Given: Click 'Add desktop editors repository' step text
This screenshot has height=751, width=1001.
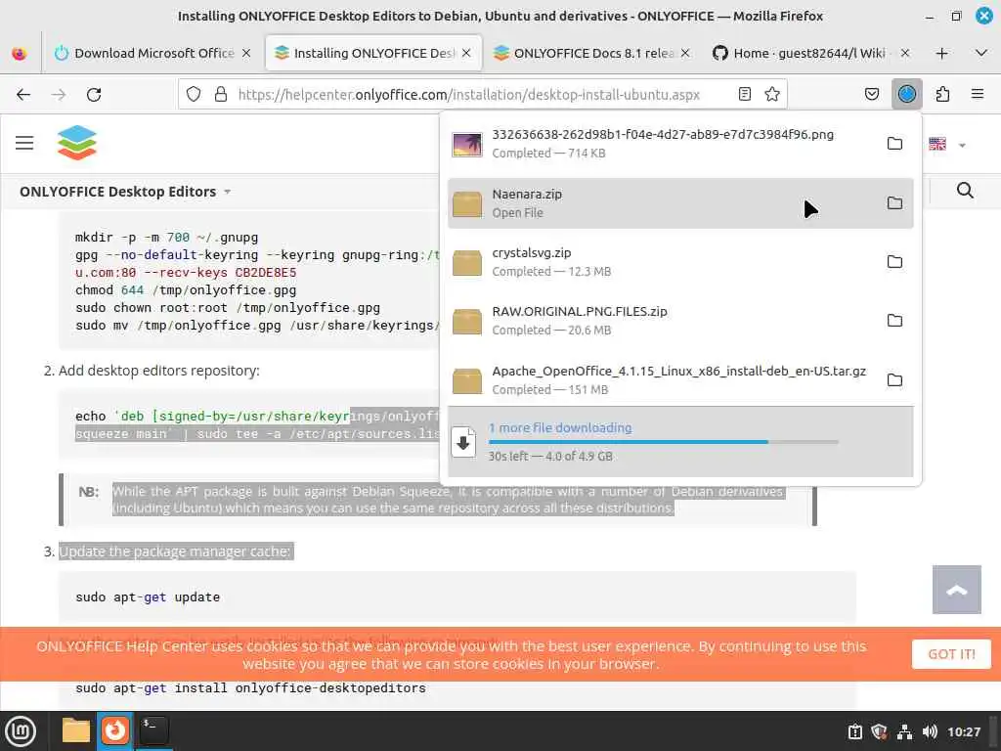Looking at the screenshot, I should pyautogui.click(x=159, y=371).
